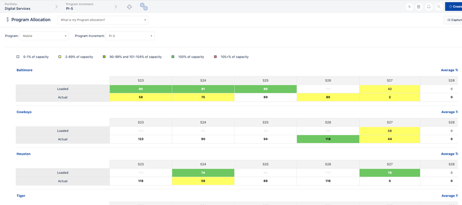The image size is (462, 205).
Task: Click the 90-99% and 101-104% capacity swatch
Action: pos(104,57)
